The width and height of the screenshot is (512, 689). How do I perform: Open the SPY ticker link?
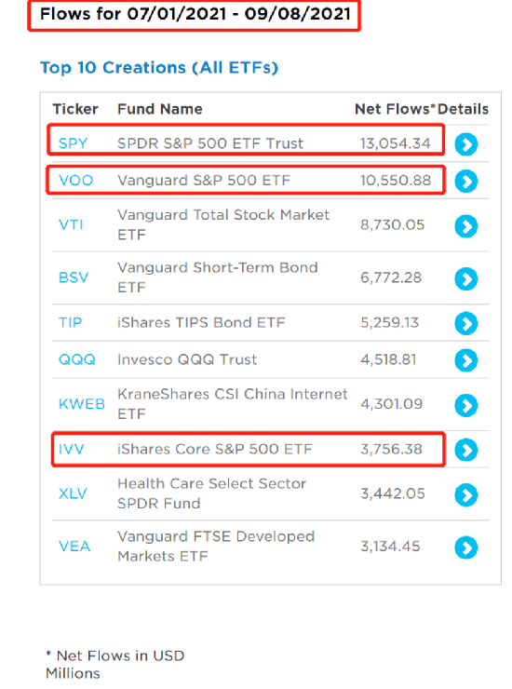pos(73,143)
